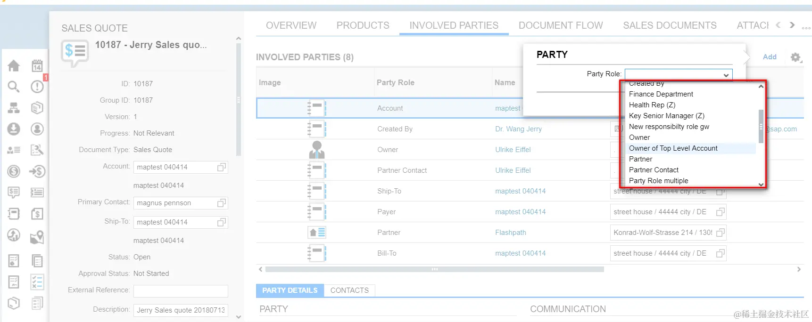This screenshot has width=812, height=322.
Task: Open the dollar document icon in the sidebar
Action: click(x=37, y=214)
